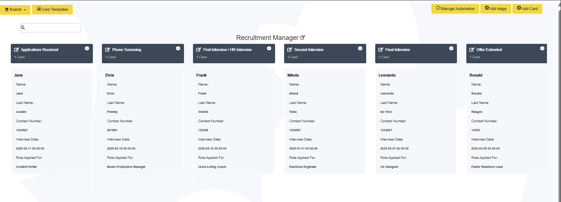Click edit icon on Final Interview stage

[381, 50]
